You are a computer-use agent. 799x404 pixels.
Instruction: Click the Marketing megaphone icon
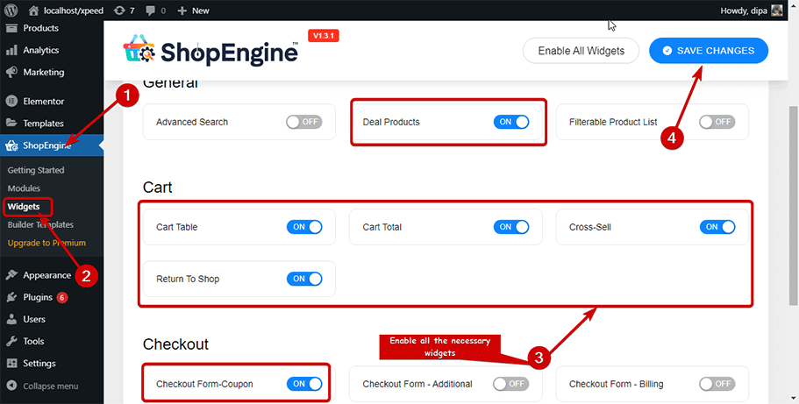pos(11,72)
